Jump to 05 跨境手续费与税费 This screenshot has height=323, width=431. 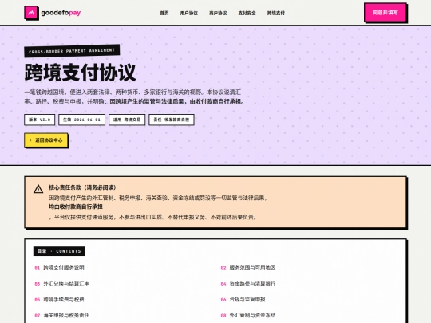tap(59, 299)
